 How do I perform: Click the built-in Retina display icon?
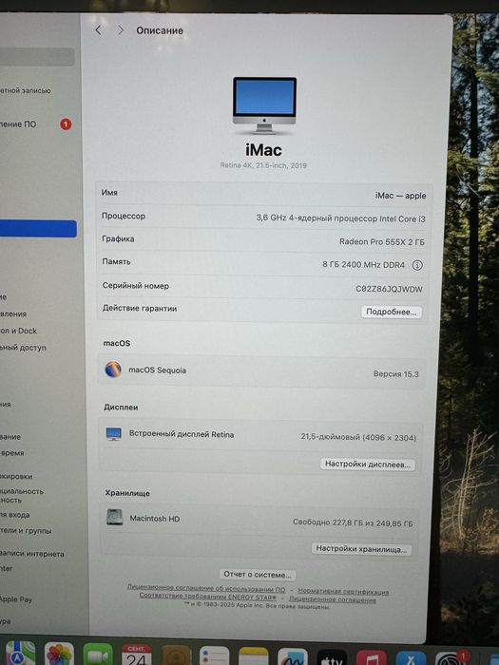coord(114,433)
